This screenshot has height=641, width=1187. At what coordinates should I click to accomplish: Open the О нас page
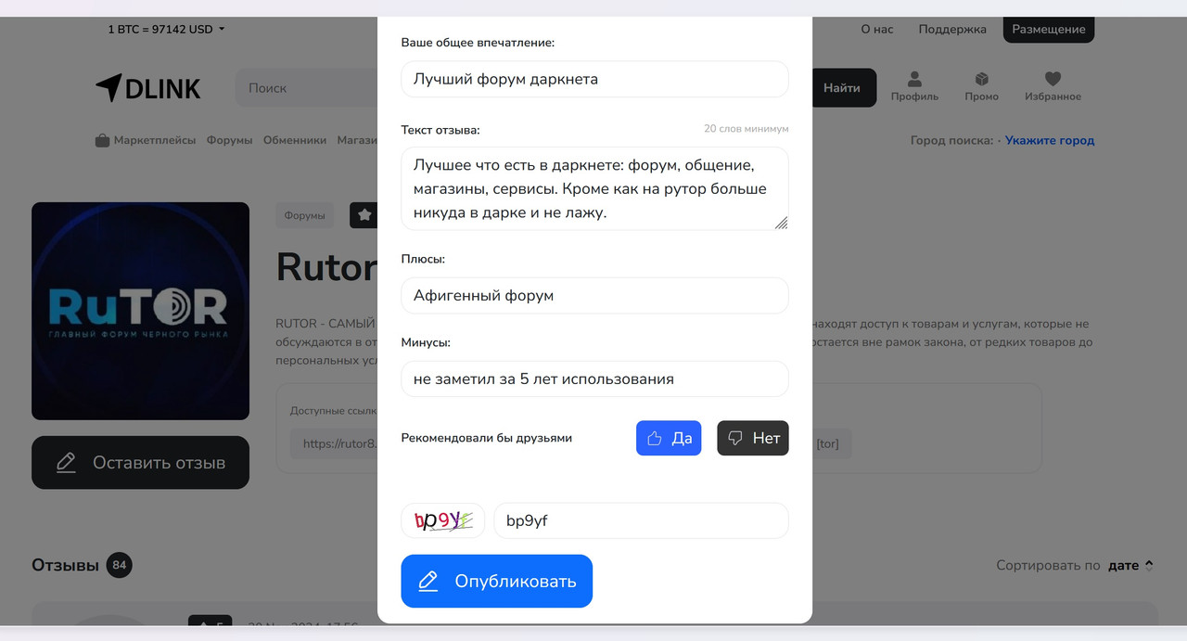pyautogui.click(x=877, y=30)
